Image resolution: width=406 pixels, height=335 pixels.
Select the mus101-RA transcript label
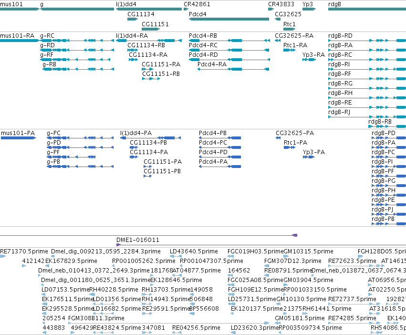point(17,35)
